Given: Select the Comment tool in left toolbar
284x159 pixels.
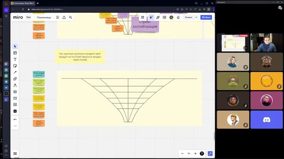Looking at the screenshot, I should tap(15, 92).
